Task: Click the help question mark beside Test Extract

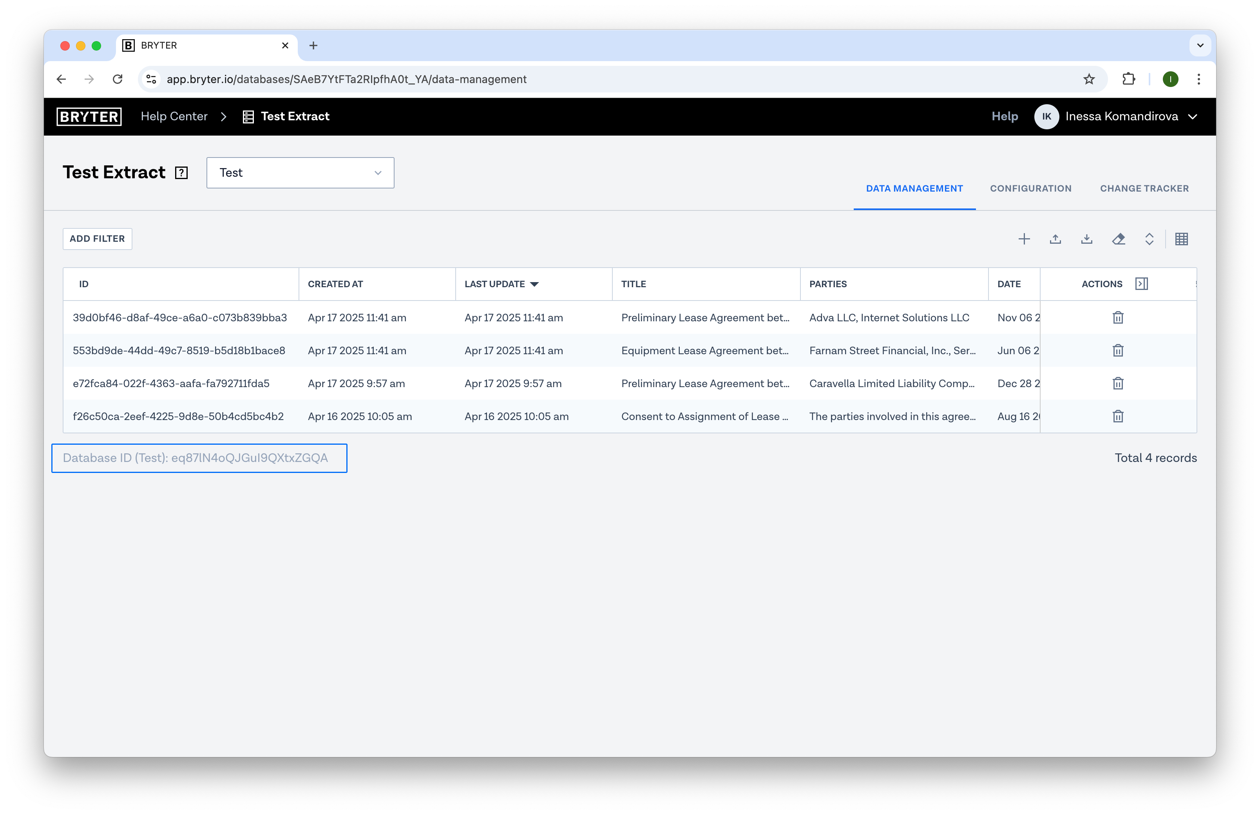Action: (181, 172)
